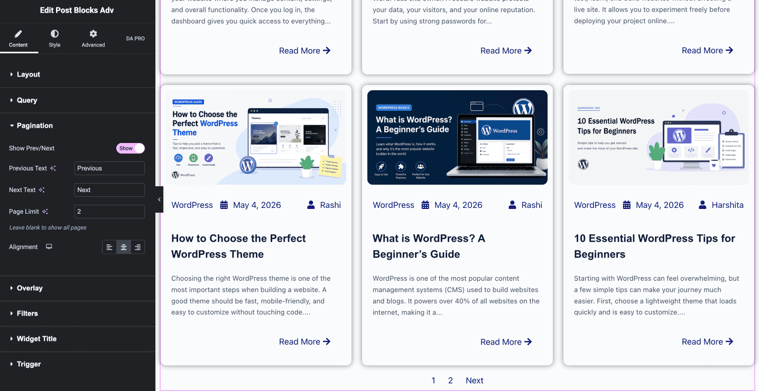This screenshot has width=759, height=391.
Task: Set pagination alignment to center
Action: [124, 247]
